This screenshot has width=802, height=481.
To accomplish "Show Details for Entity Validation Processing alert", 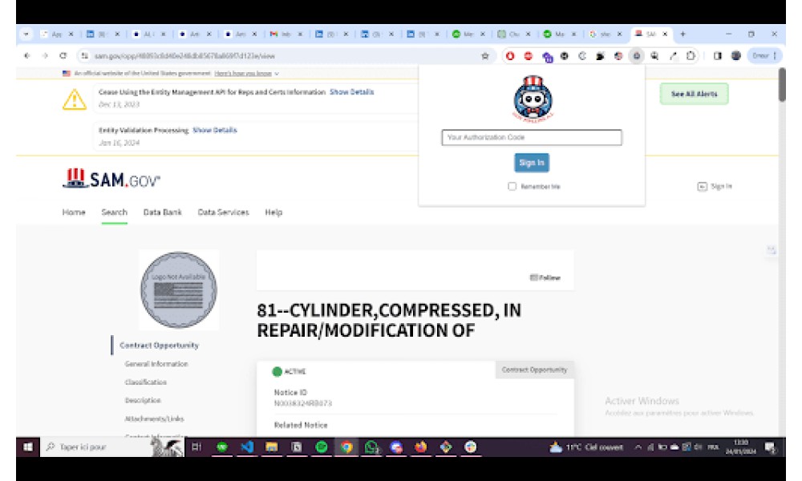I will [215, 131].
